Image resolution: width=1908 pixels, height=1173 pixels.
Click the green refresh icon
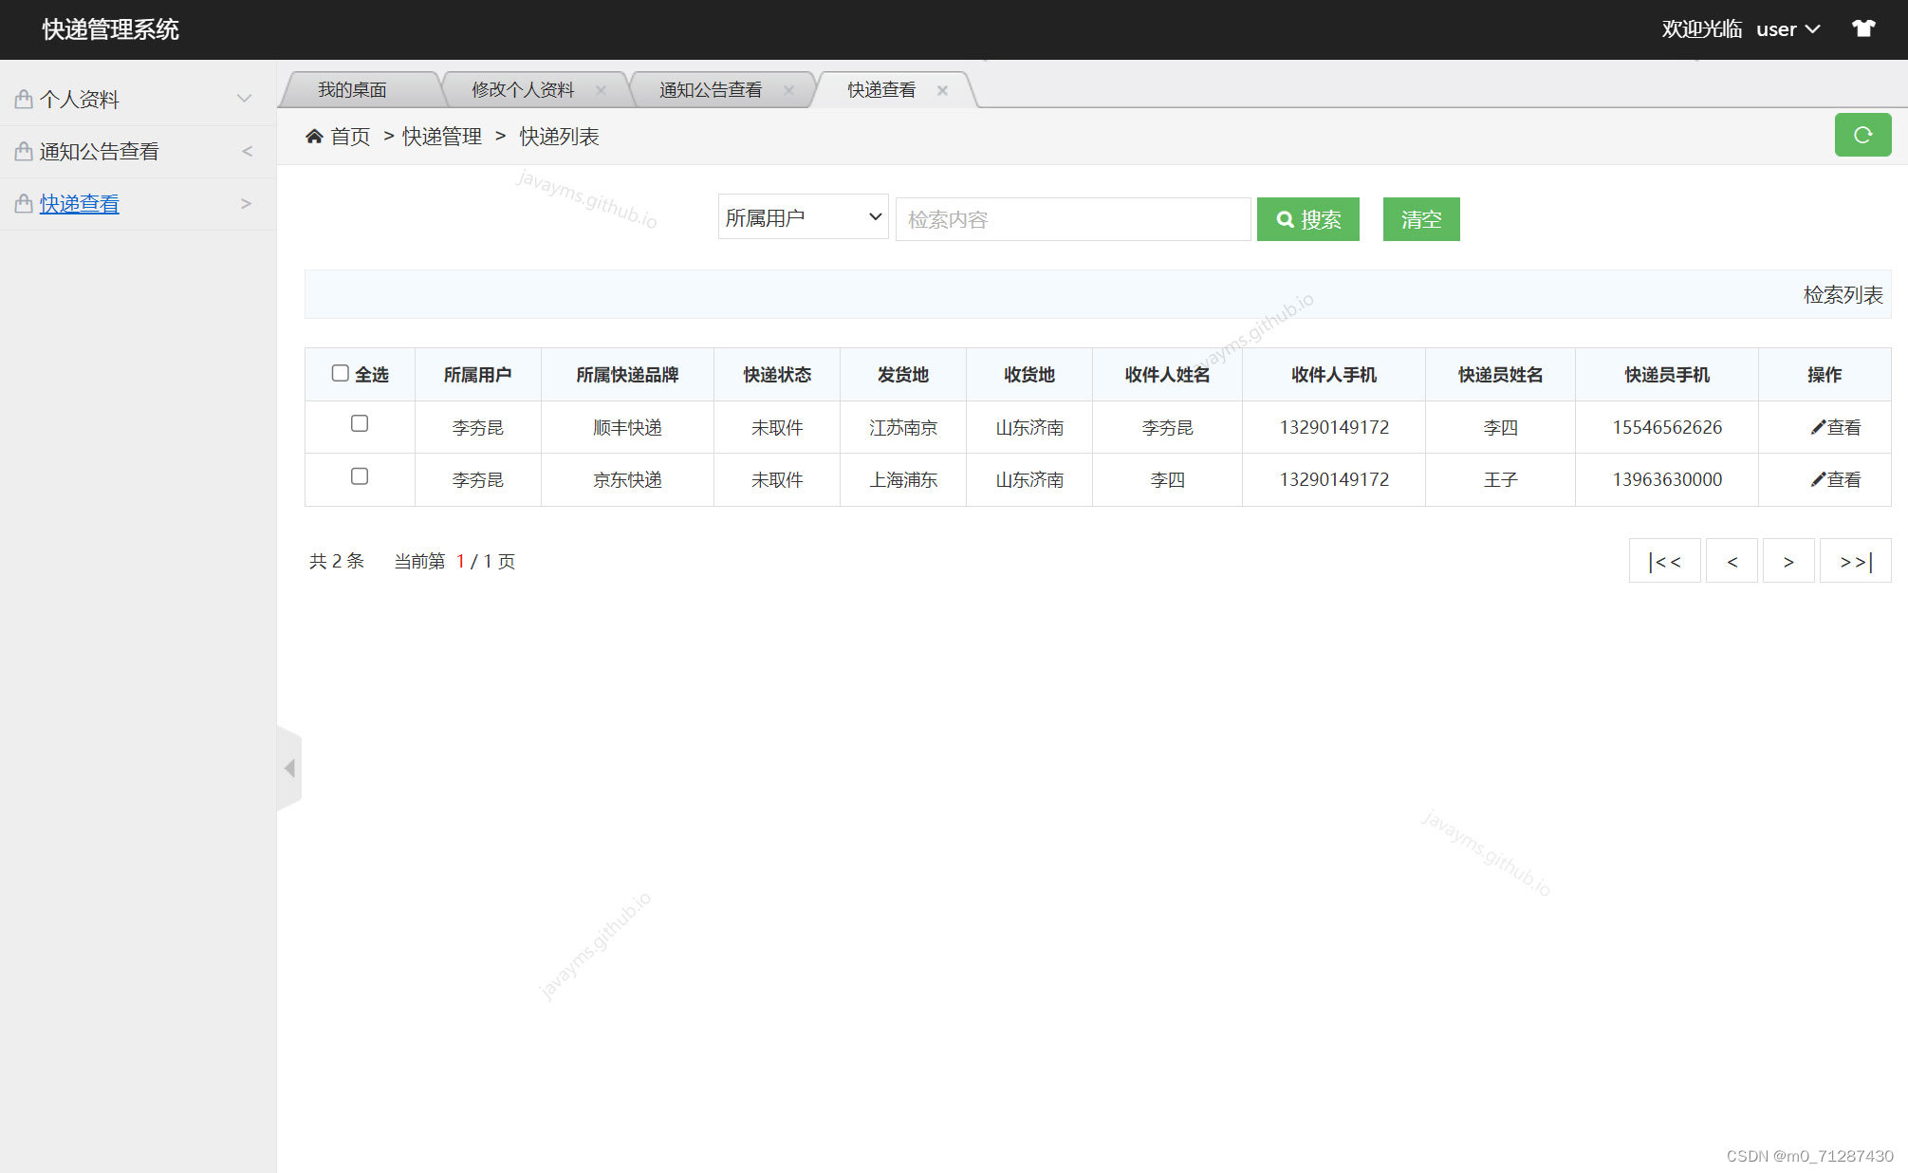(1862, 135)
